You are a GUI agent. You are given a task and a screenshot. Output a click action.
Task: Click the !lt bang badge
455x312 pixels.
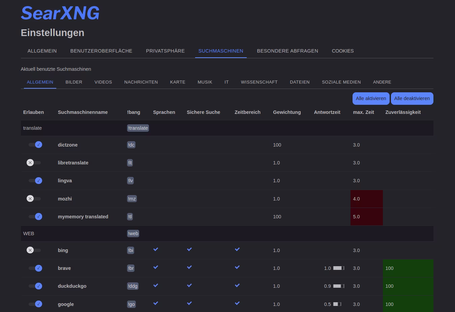130,163
